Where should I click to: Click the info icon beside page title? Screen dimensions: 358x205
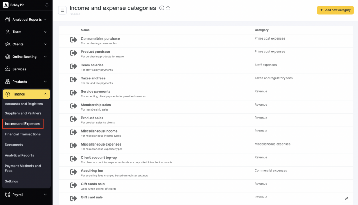pos(162,8)
